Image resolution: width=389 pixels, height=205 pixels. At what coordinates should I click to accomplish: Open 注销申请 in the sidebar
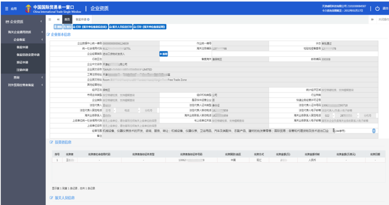point(23,70)
